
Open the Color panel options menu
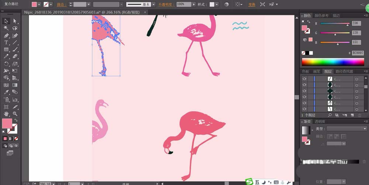(x=365, y=16)
